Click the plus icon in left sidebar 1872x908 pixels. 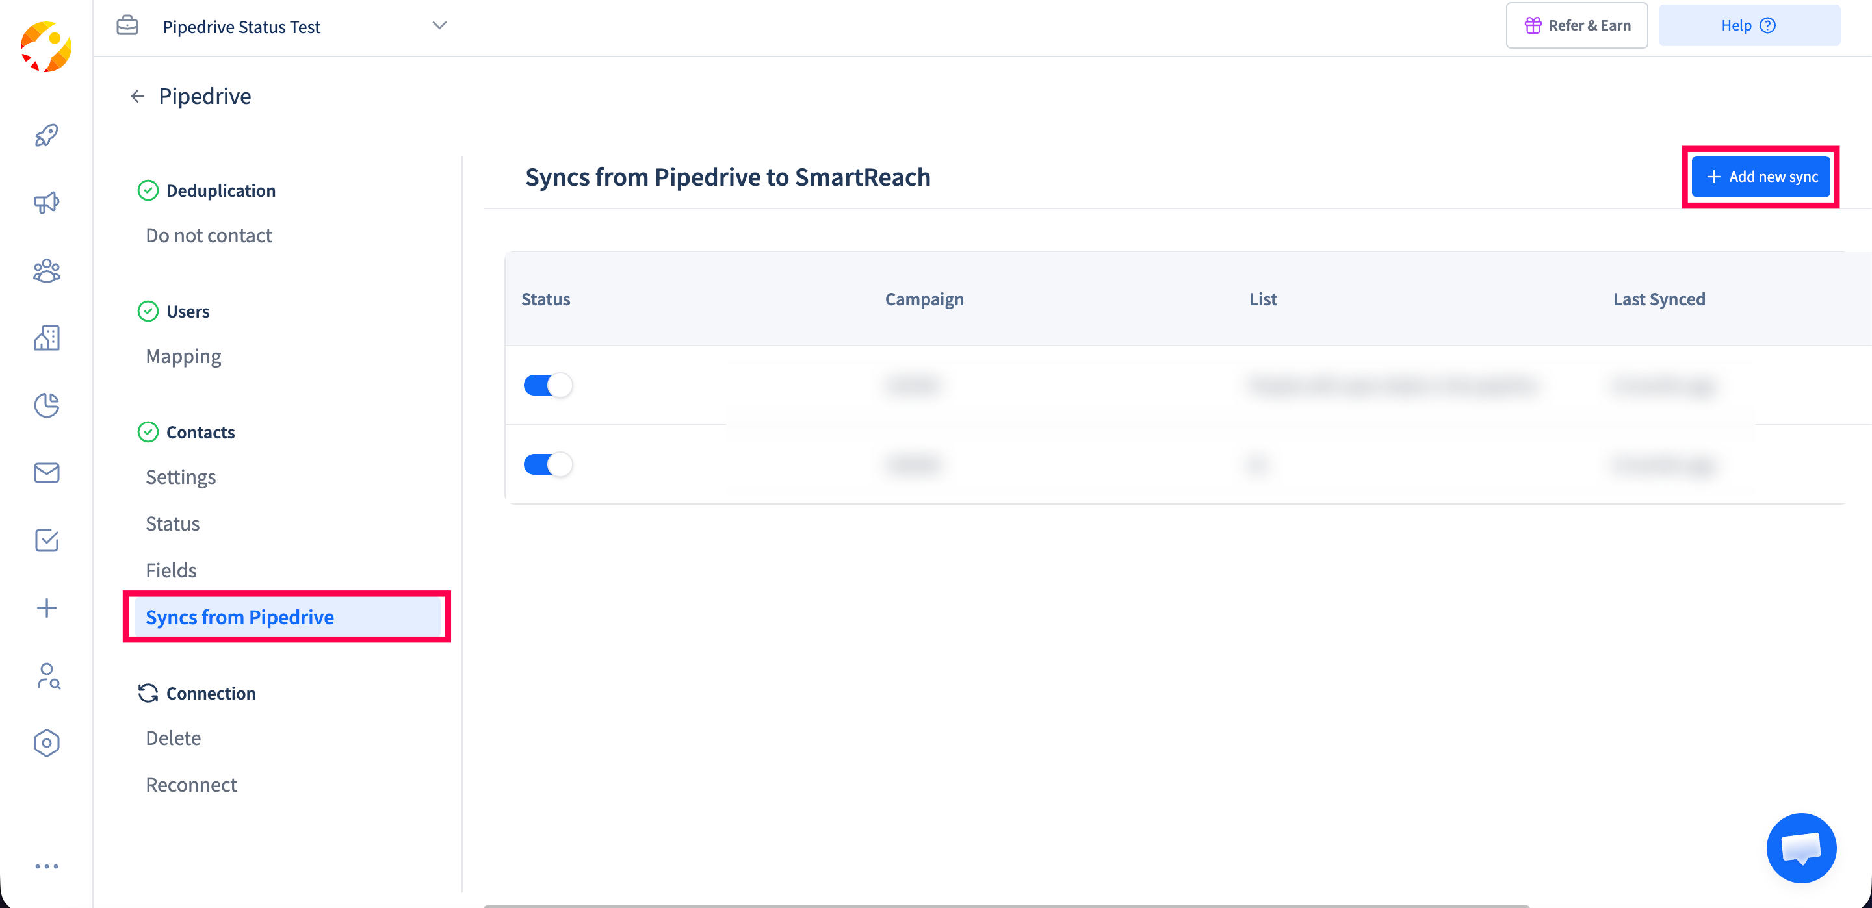pos(47,608)
